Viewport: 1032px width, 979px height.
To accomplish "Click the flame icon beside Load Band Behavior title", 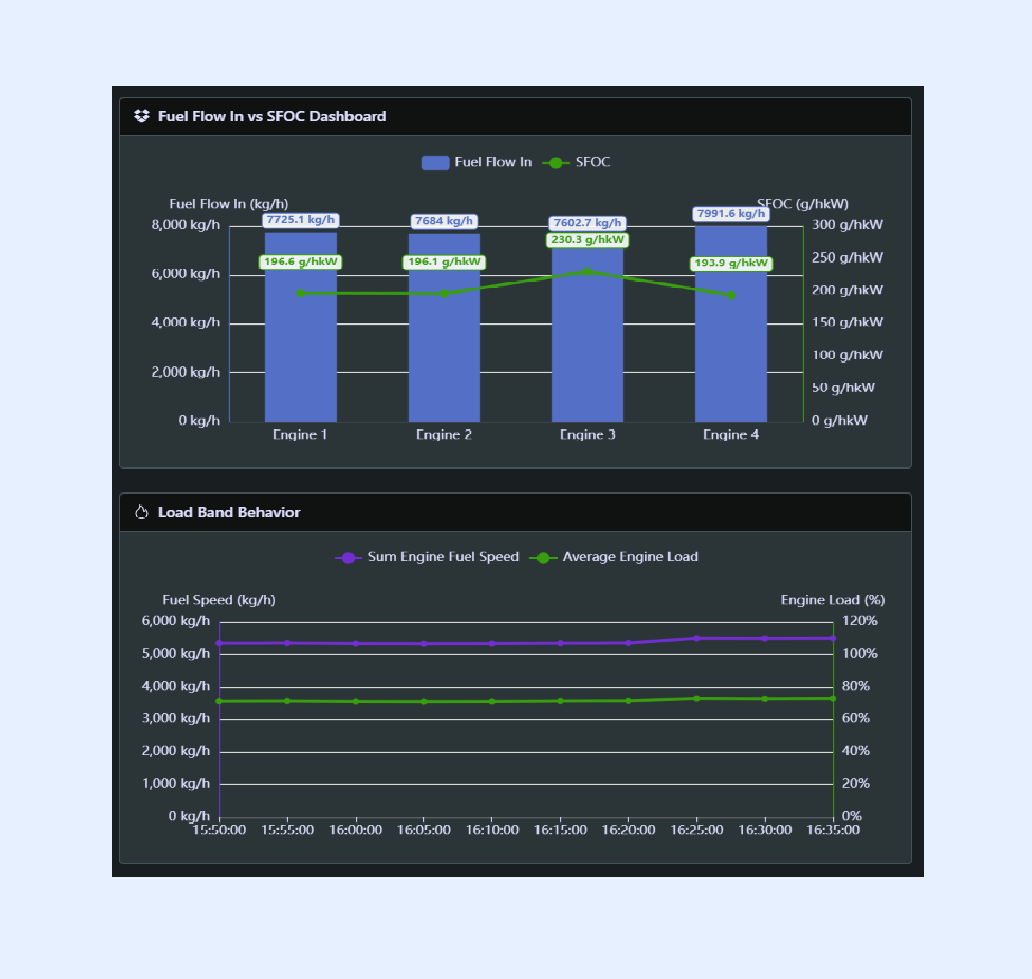I will point(142,512).
